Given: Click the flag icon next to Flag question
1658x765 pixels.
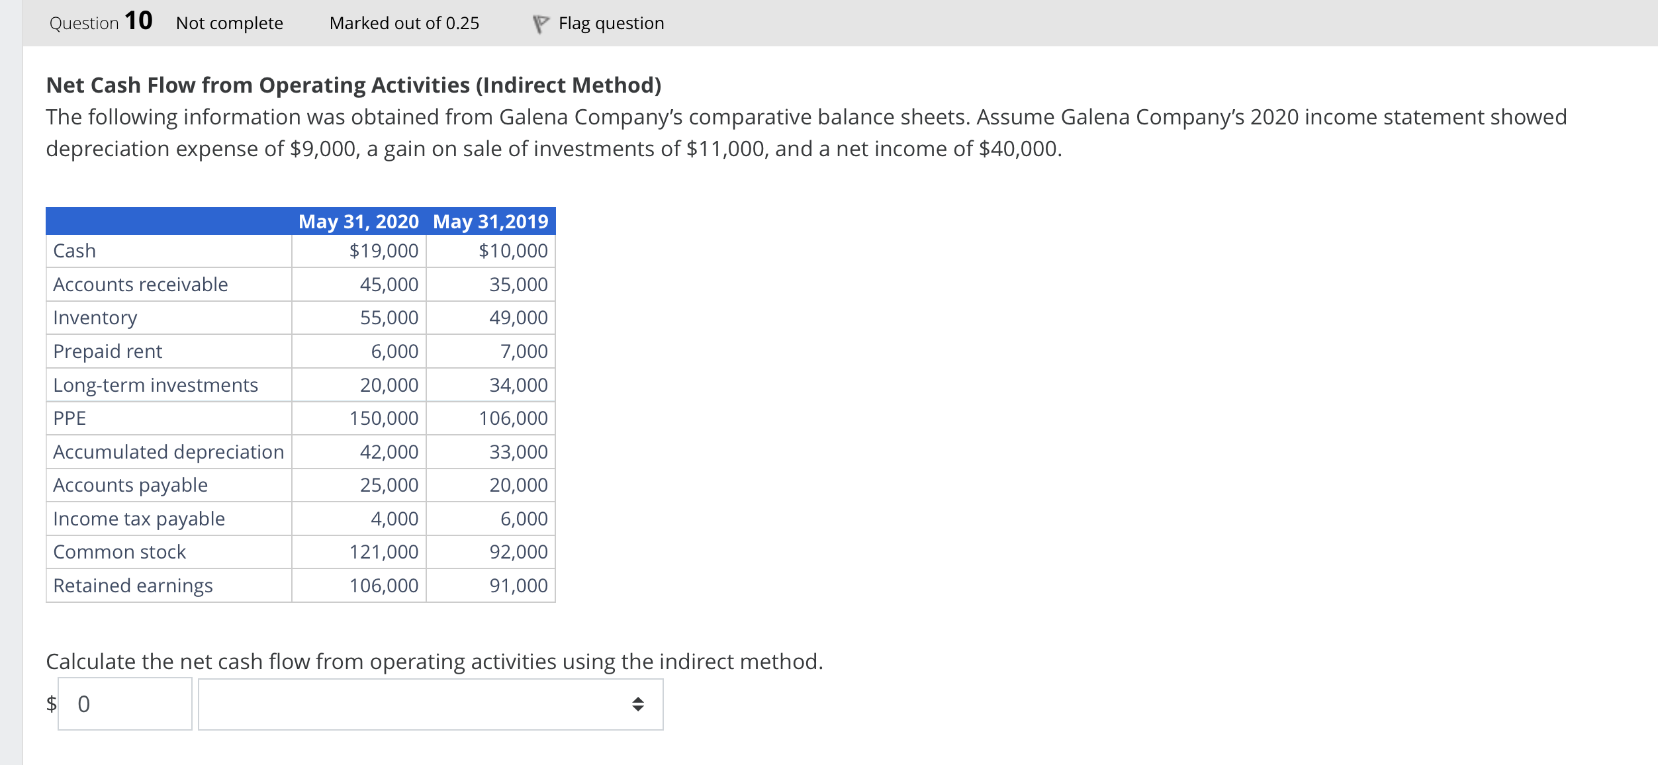Looking at the screenshot, I should coord(540,22).
